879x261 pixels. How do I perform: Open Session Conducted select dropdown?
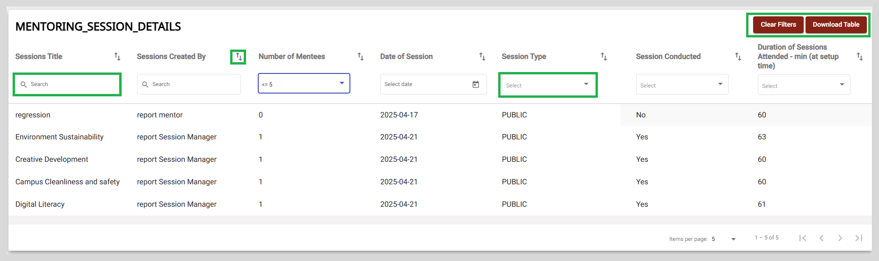click(x=682, y=84)
